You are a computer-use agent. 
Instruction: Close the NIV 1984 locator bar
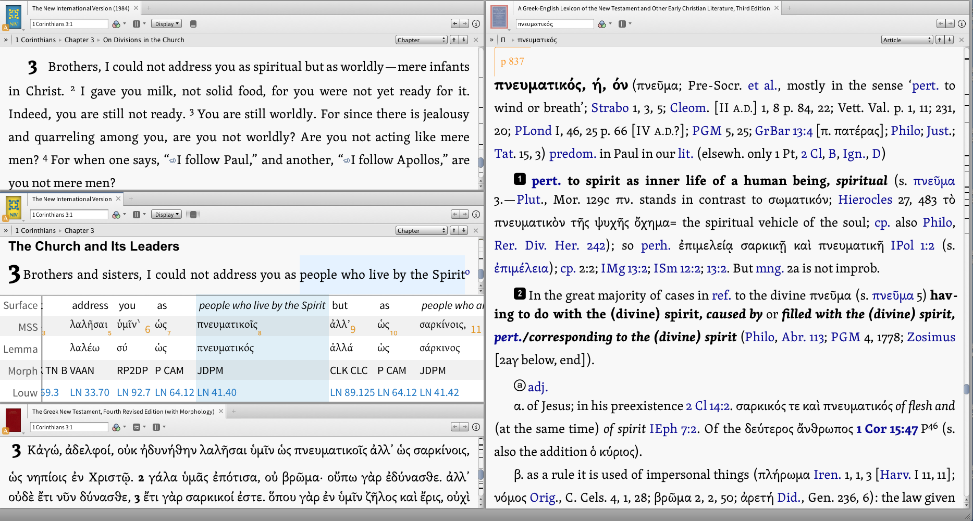click(x=476, y=40)
